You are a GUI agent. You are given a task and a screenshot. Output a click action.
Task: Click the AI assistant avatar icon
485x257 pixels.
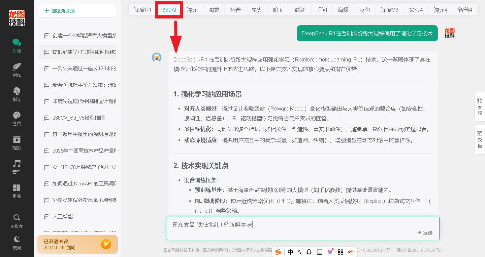tap(157, 57)
